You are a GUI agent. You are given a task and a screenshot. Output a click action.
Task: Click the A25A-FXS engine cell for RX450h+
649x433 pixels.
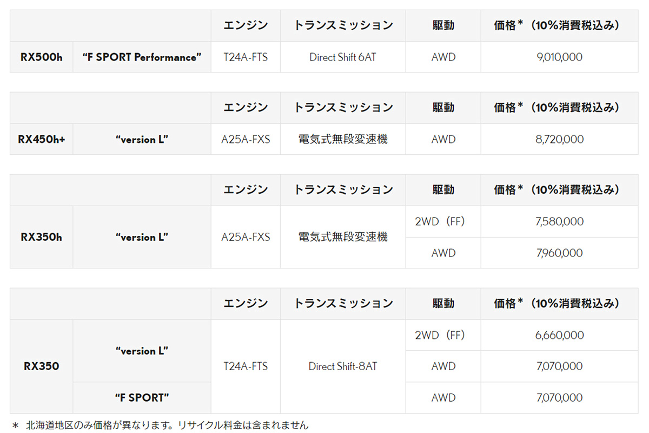[246, 140]
